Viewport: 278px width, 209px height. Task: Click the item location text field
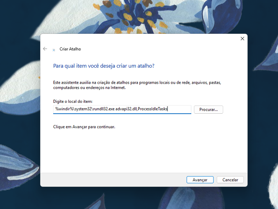pyautogui.click(x=122, y=109)
